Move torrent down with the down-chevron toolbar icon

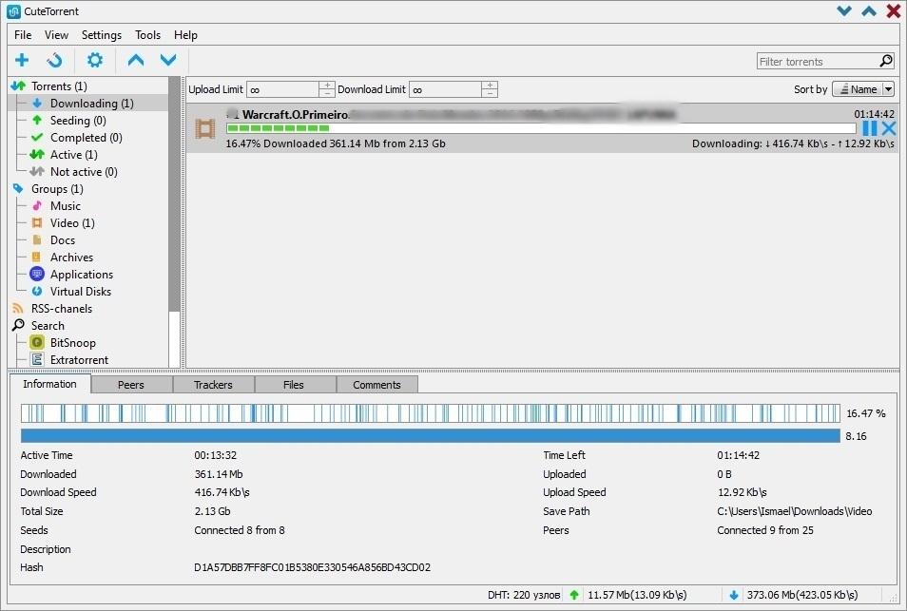click(168, 60)
